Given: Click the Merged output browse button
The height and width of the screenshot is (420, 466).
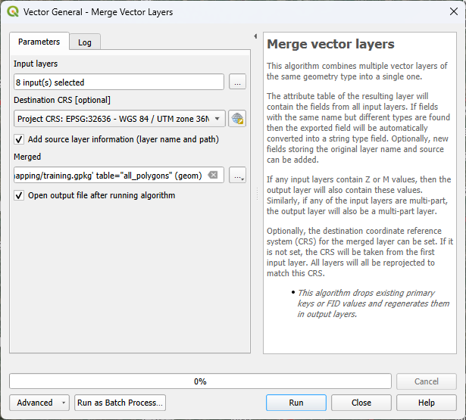Looking at the screenshot, I should tap(237, 176).
